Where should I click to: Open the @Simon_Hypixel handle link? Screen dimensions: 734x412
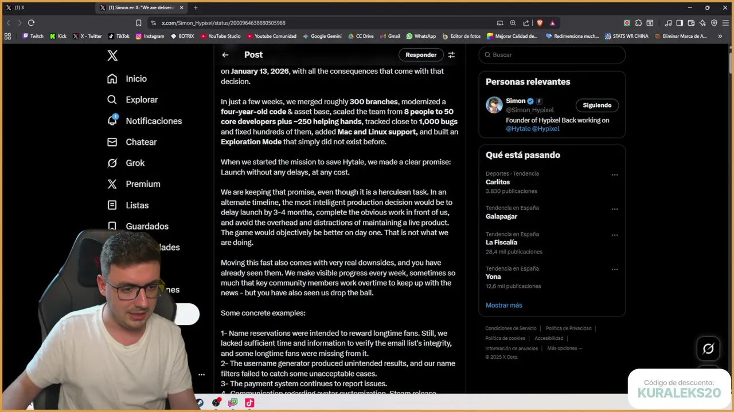[530, 110]
